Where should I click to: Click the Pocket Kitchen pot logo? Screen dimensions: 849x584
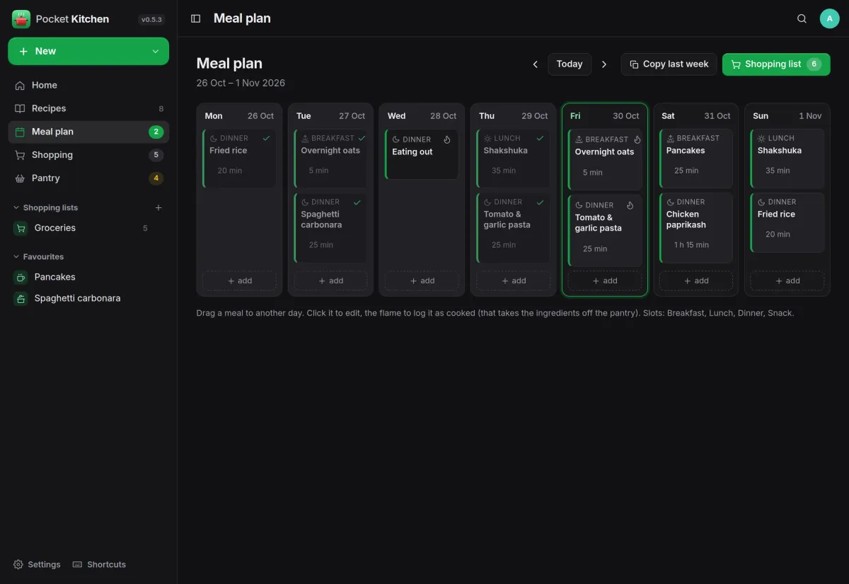click(x=21, y=19)
